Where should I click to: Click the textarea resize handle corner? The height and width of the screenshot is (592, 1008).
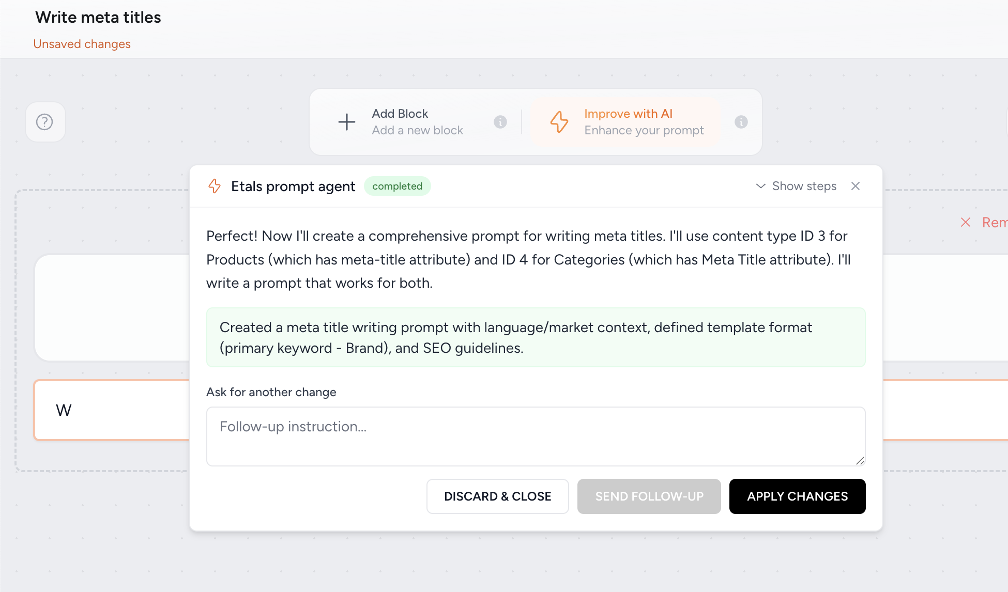860,461
